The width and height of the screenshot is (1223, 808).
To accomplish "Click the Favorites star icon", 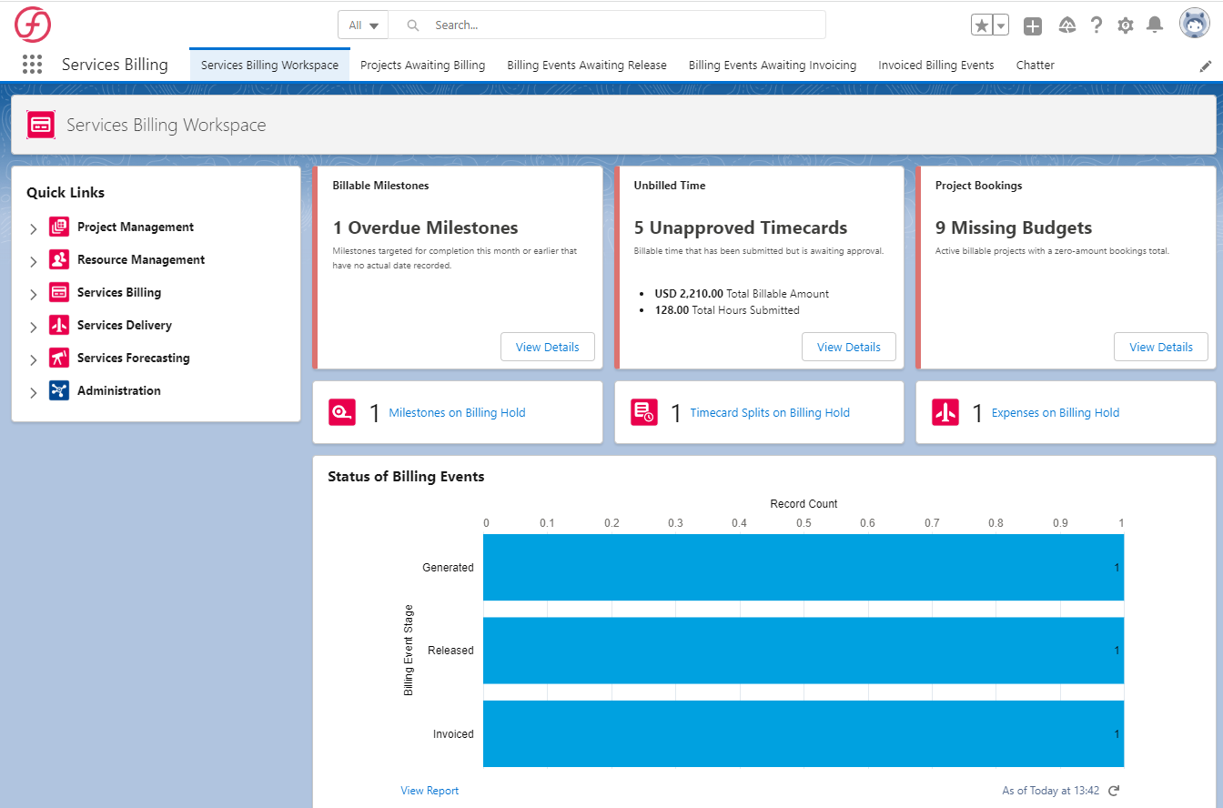I will (x=982, y=25).
